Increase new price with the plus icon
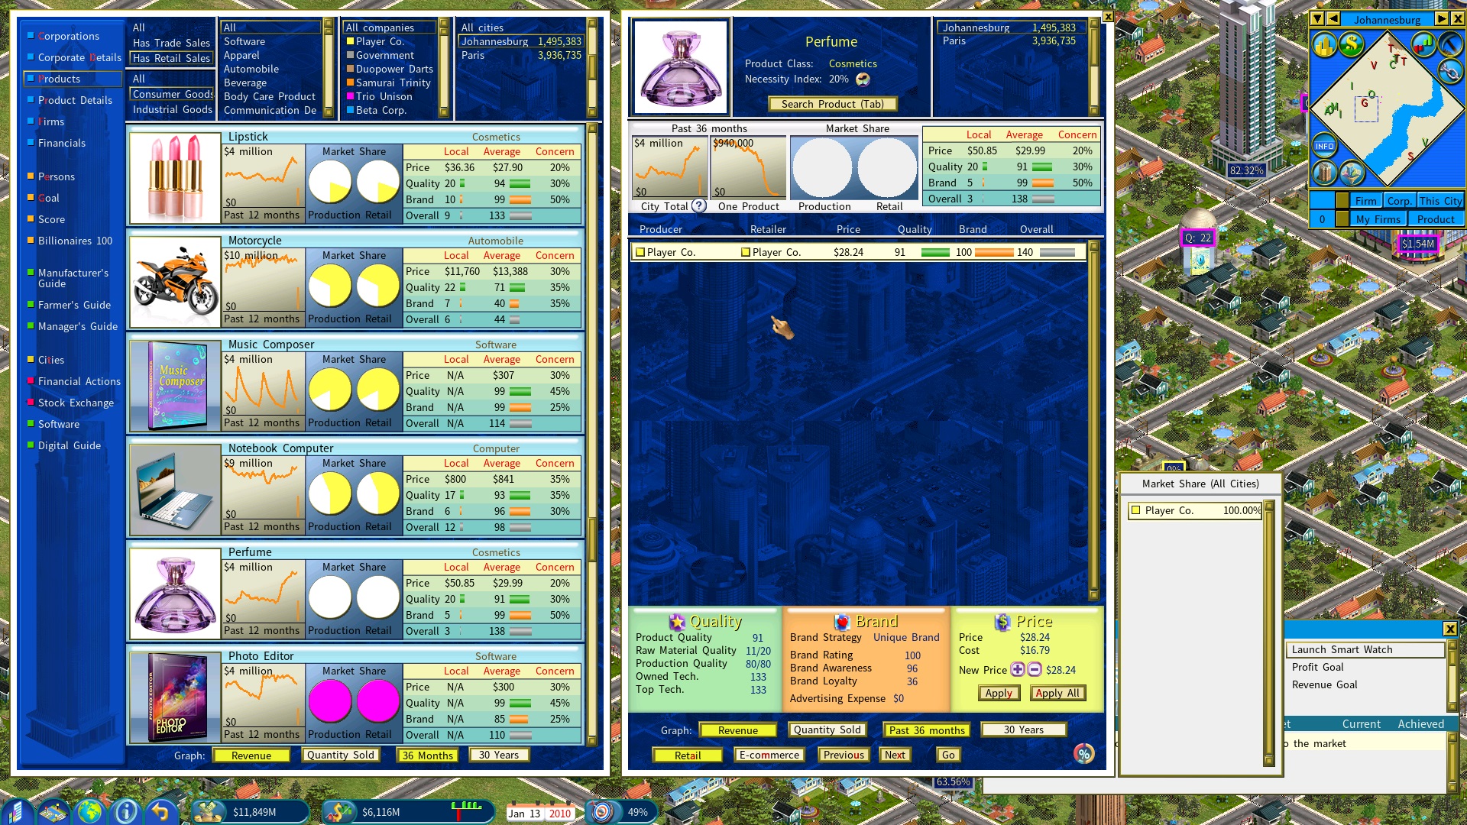This screenshot has height=825, width=1467. (1018, 669)
